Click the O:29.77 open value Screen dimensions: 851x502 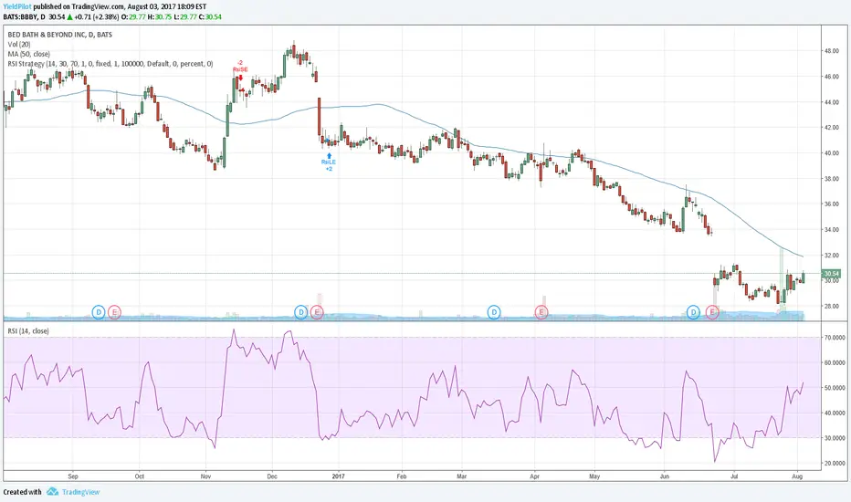coord(133,16)
